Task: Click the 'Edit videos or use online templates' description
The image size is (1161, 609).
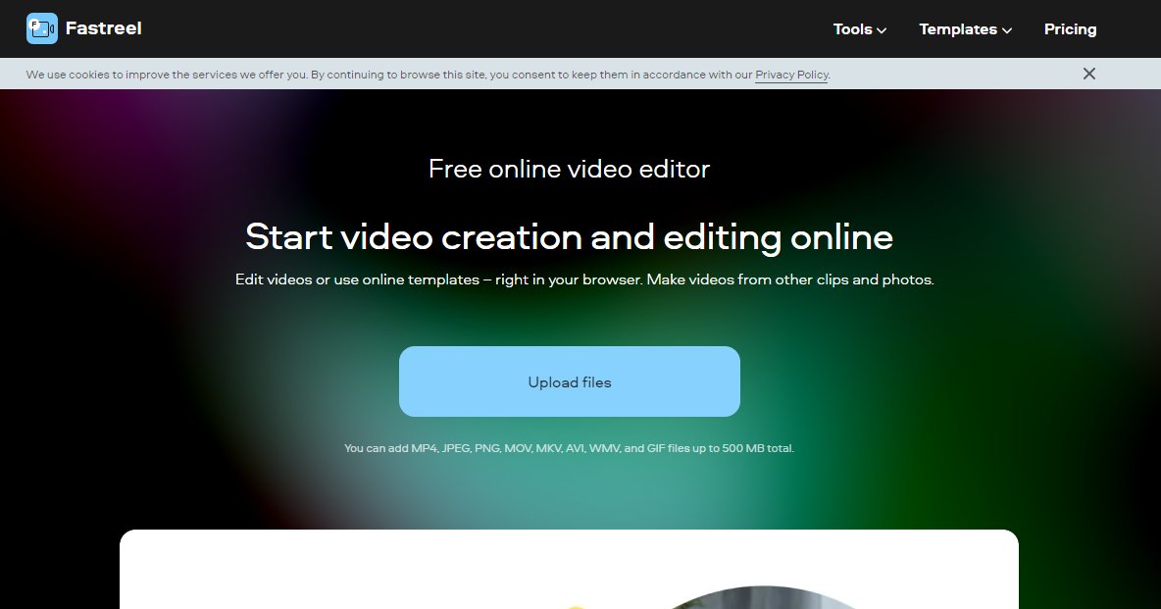Action: [585, 280]
